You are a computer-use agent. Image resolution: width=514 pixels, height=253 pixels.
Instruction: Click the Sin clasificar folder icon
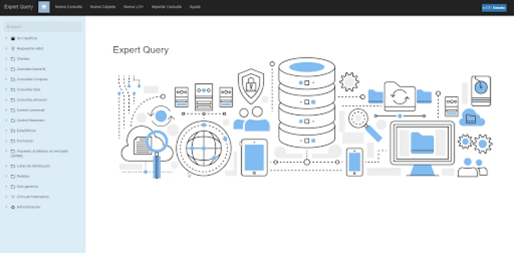(13, 38)
